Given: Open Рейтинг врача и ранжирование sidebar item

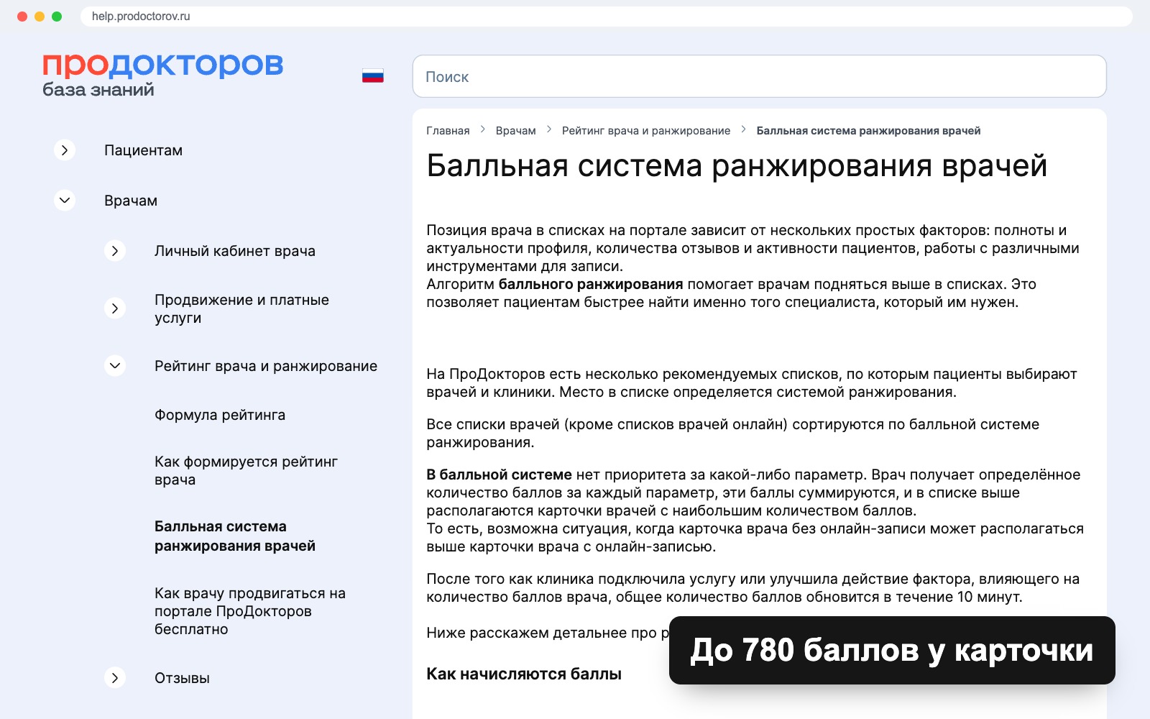Looking at the screenshot, I should point(266,366).
